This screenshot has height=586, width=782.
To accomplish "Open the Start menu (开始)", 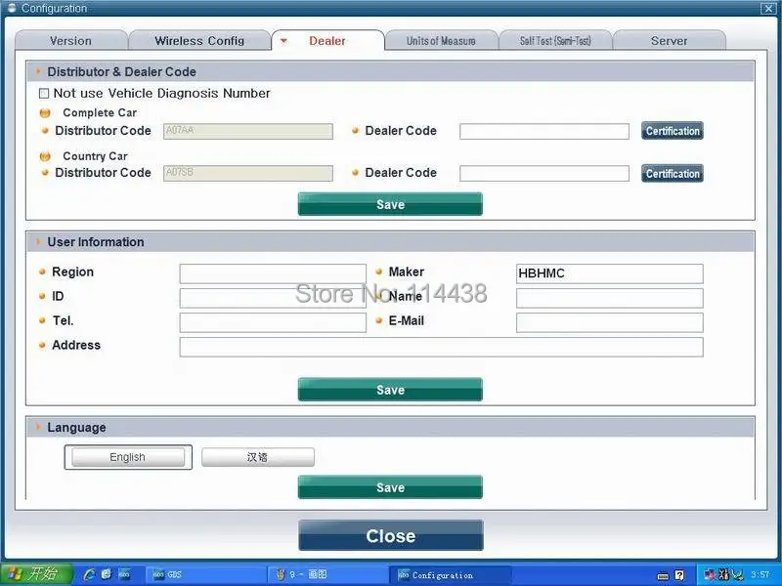I will point(36,574).
